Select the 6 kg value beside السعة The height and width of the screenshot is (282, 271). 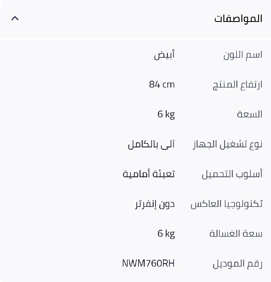pyautogui.click(x=166, y=115)
